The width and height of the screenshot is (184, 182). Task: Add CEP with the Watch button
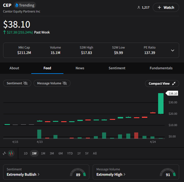(166, 7)
